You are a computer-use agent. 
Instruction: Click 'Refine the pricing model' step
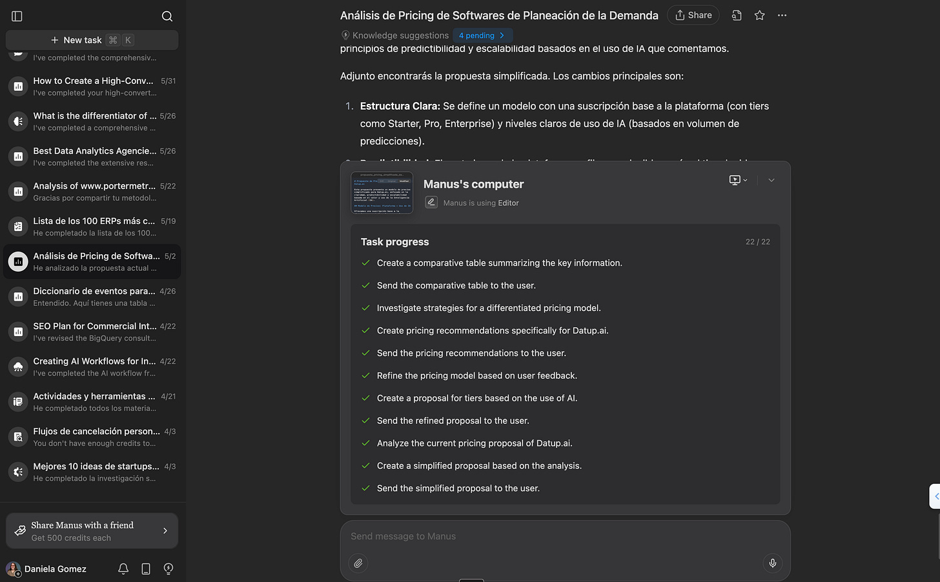(477, 376)
